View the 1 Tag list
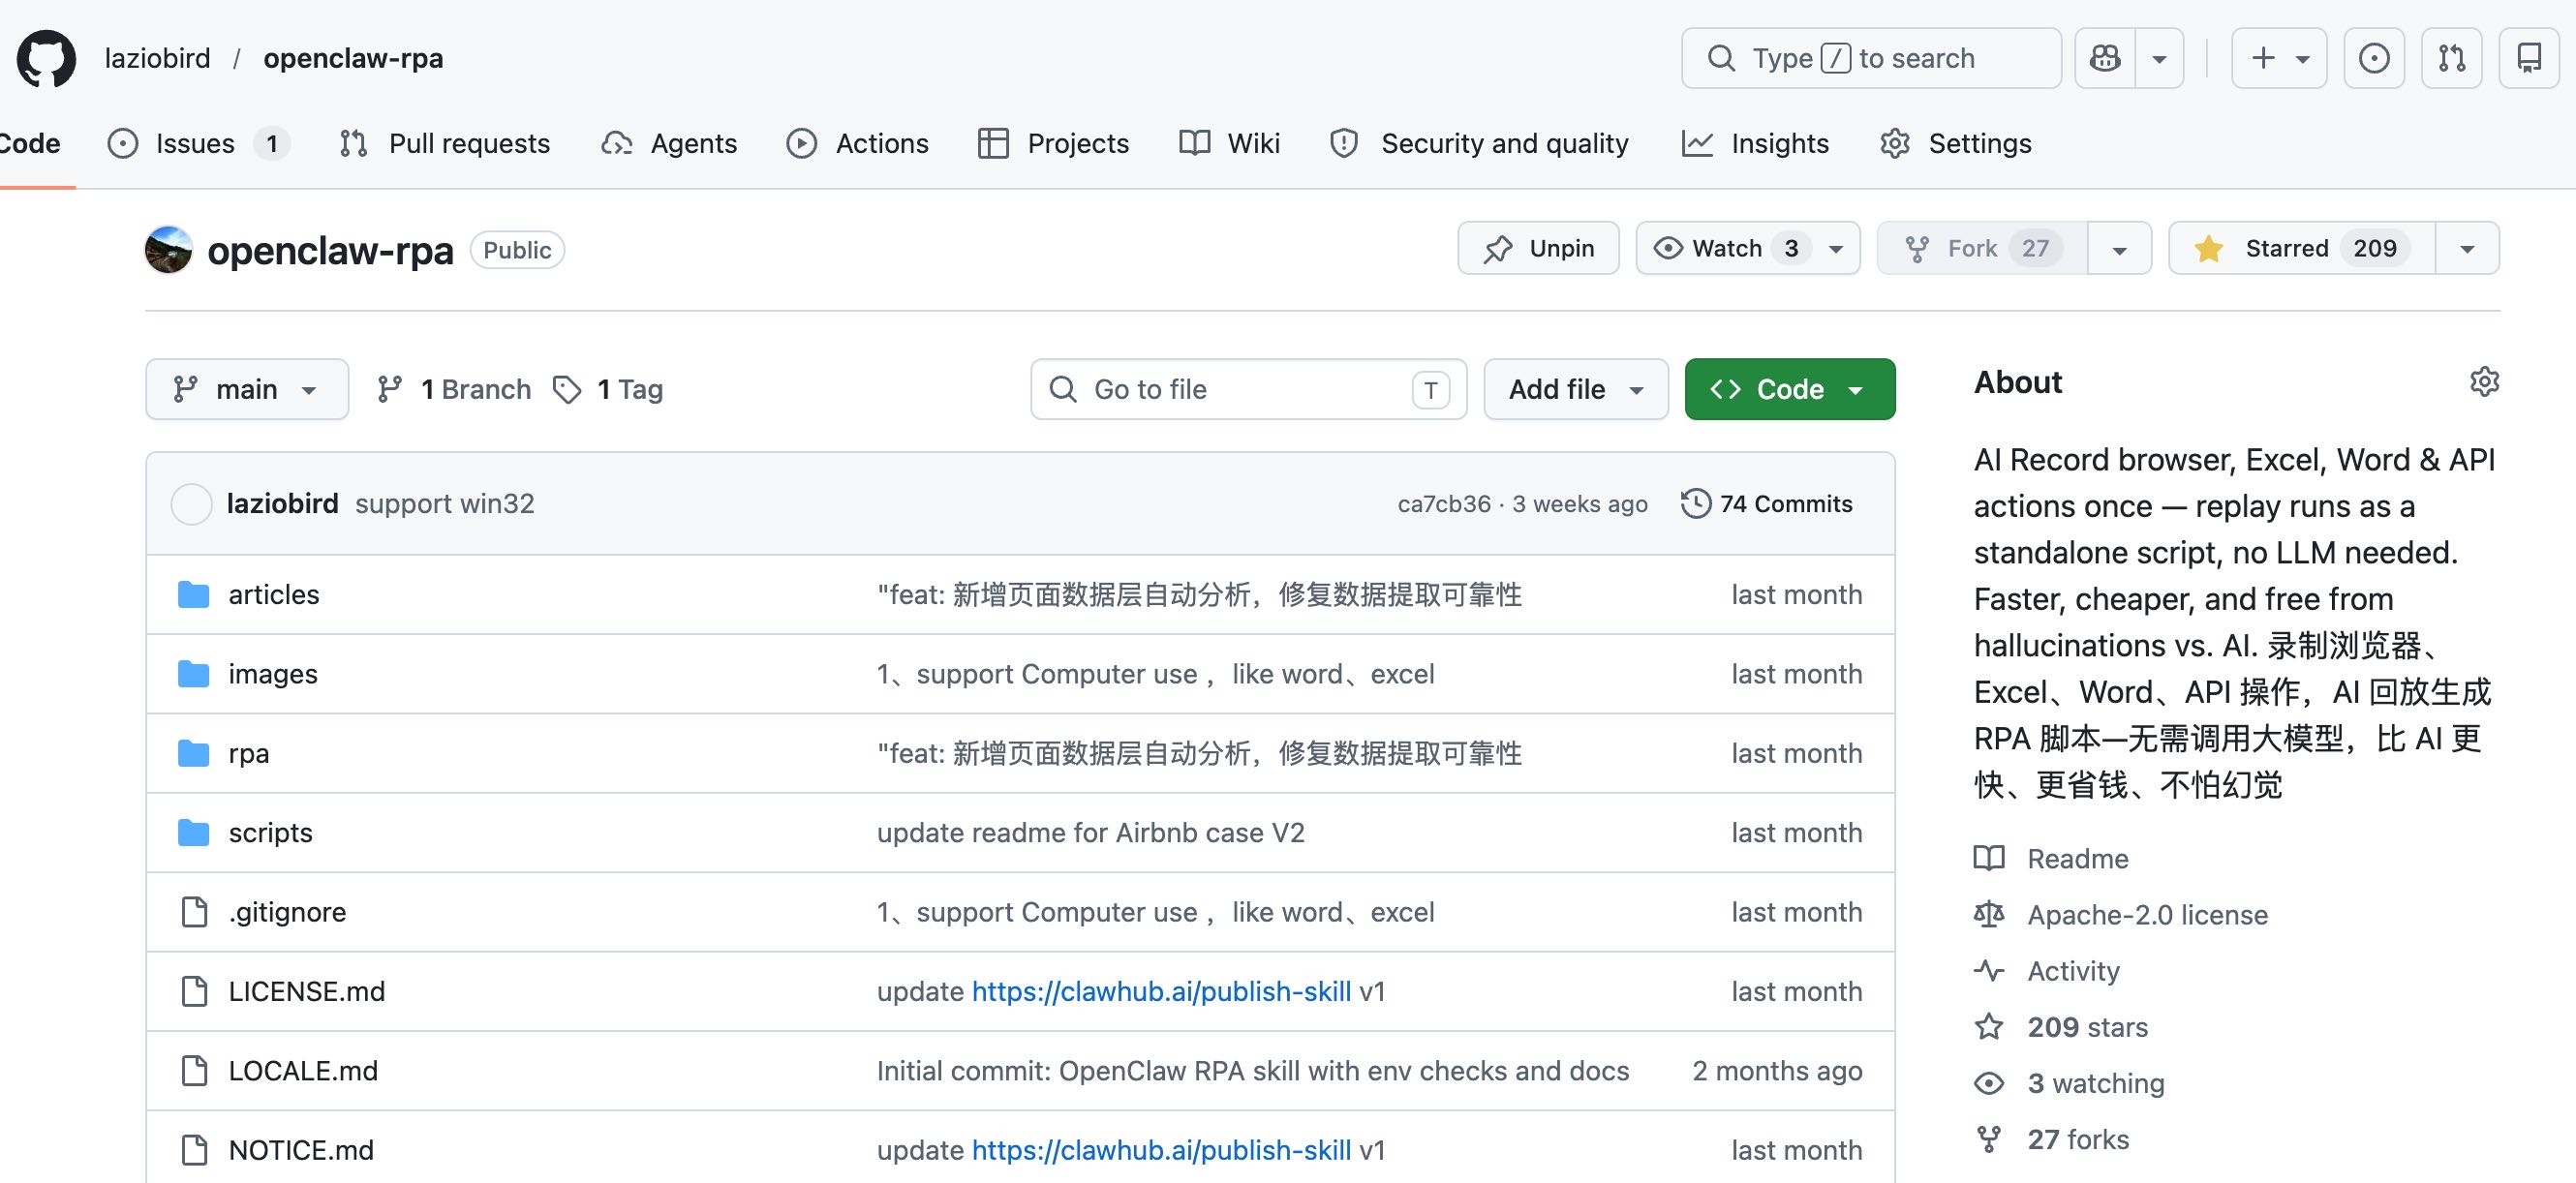The image size is (2576, 1183). [x=609, y=389]
